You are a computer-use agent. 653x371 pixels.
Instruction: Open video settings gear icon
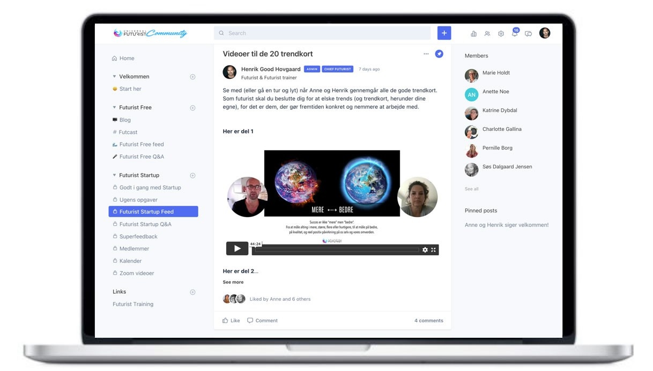coord(425,250)
